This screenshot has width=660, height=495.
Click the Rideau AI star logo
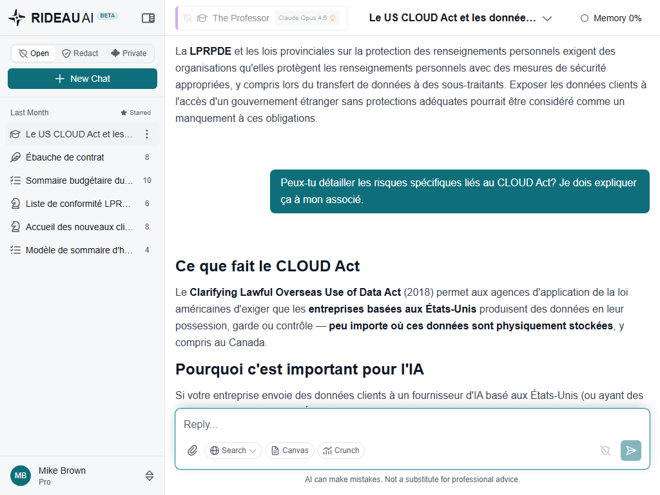coord(17,17)
